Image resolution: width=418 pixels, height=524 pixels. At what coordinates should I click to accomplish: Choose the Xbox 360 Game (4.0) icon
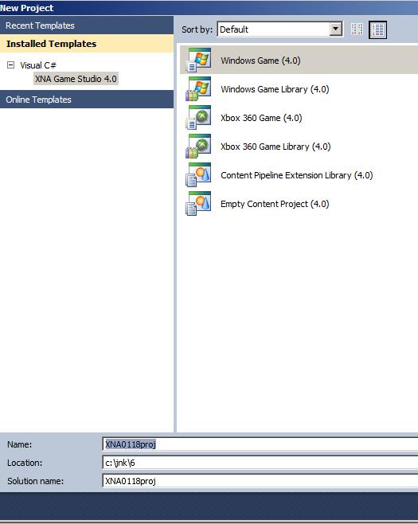[x=198, y=118]
